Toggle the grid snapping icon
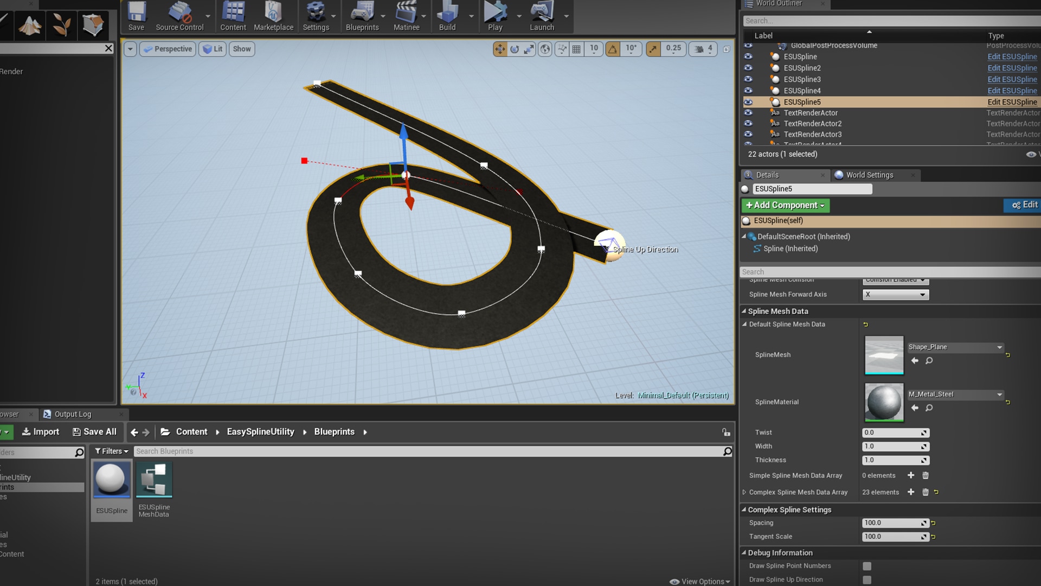This screenshot has height=586, width=1041. click(576, 49)
